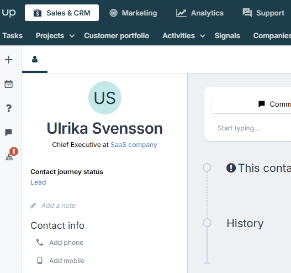The image size is (291, 273).
Task: Open the SaaS company link
Action: (x=134, y=145)
